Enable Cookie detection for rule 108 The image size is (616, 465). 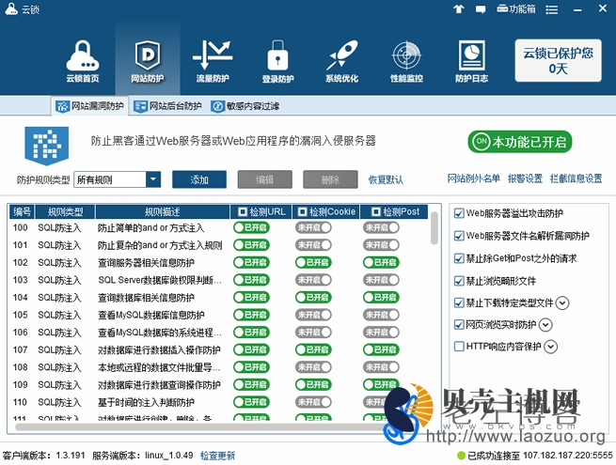[x=313, y=367]
